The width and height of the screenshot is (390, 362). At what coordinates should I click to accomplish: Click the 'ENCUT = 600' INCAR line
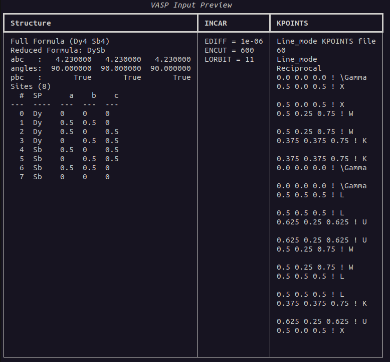pos(229,50)
